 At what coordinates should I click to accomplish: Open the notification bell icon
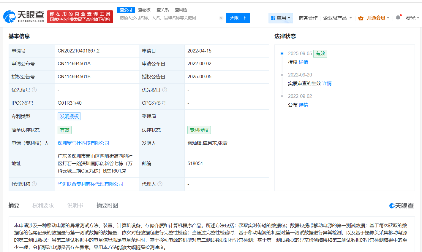point(398,17)
